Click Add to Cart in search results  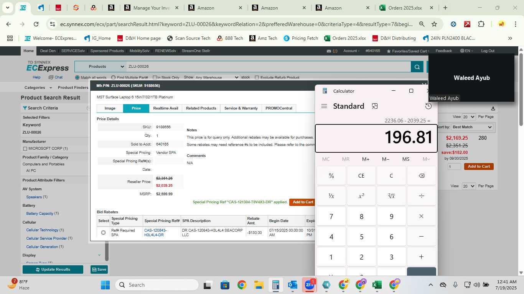coord(479,167)
